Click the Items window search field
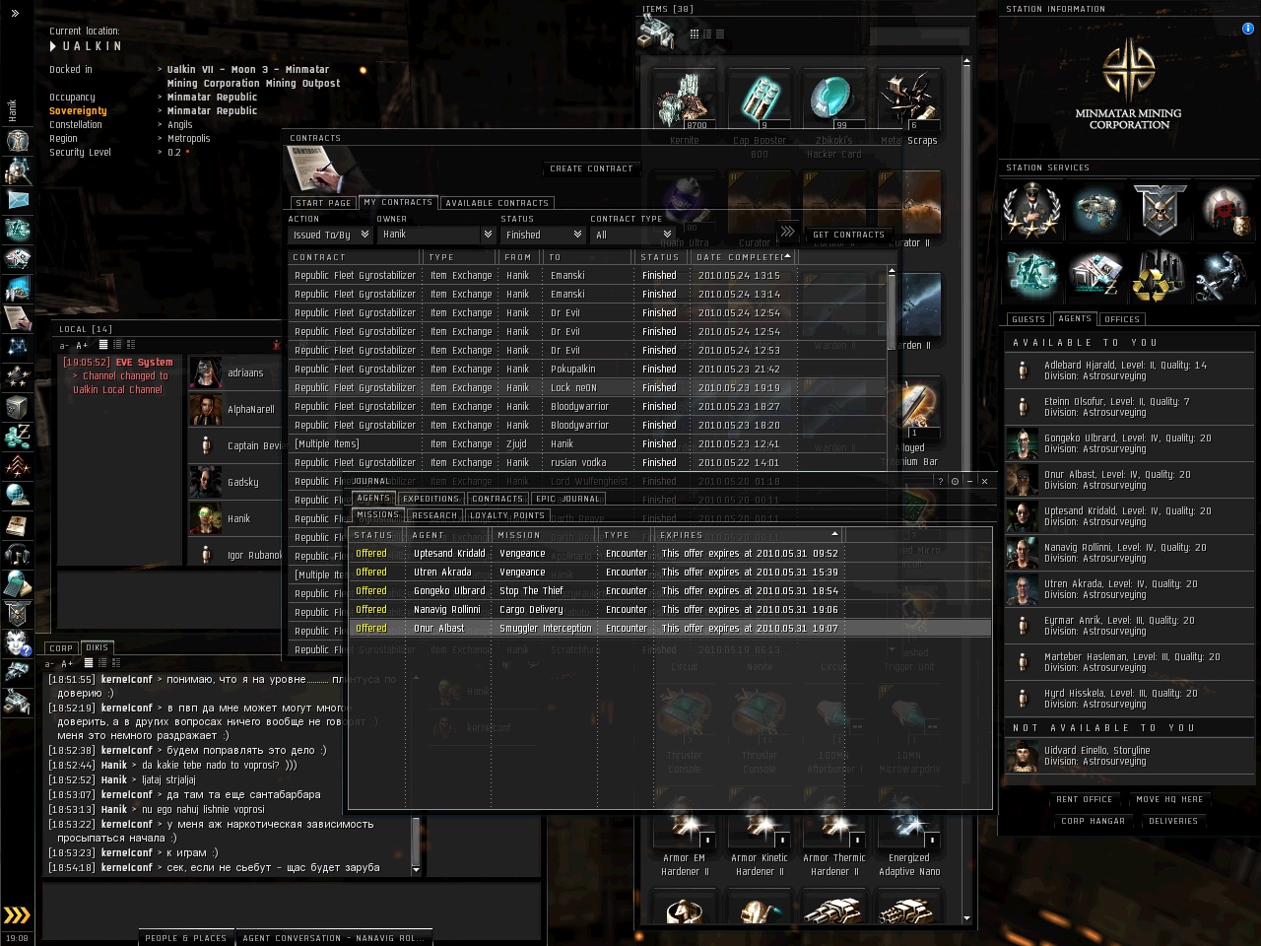The height and width of the screenshot is (946, 1261). pyautogui.click(x=917, y=36)
